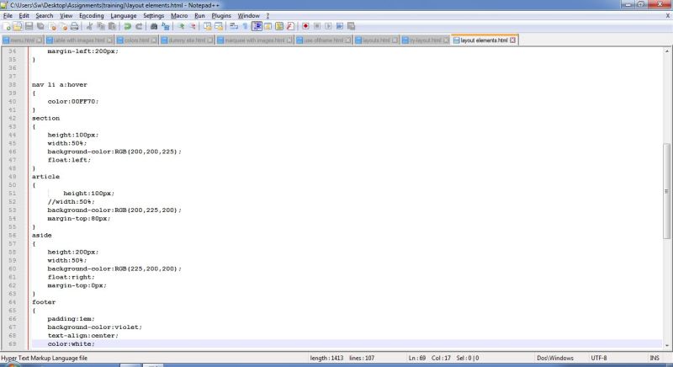This screenshot has width=673, height=367.
Task: Open the Plugins menu
Action: (x=221, y=15)
